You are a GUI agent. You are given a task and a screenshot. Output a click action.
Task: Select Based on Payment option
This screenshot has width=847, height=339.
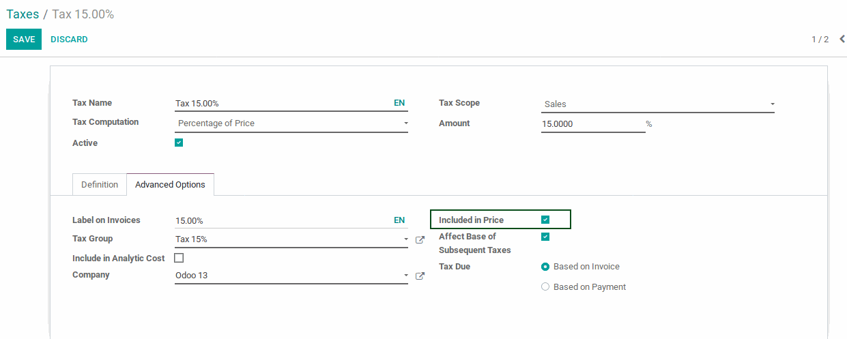pos(545,287)
